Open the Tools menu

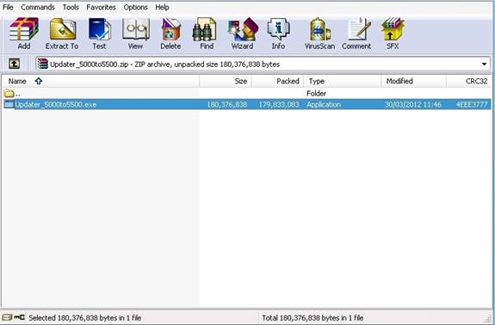pos(71,7)
